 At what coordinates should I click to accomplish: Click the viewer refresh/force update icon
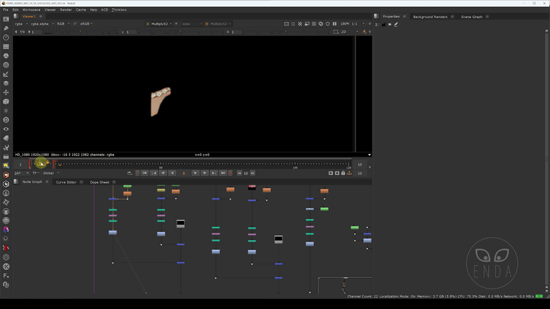[320, 24]
